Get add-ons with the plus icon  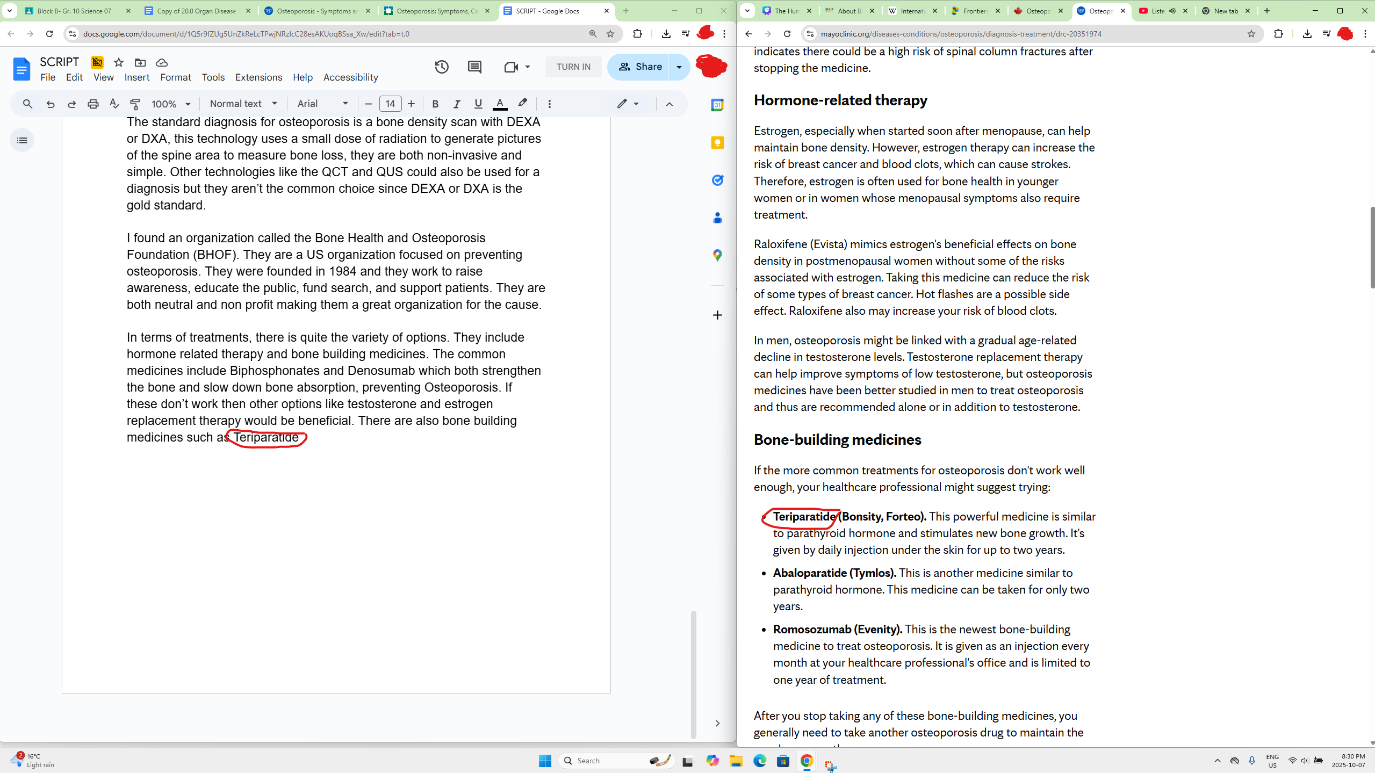coord(717,315)
